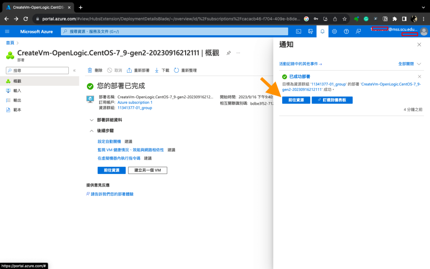The width and height of the screenshot is (430, 269).
Task: Open the directories and subscriptions filter icon
Action: pos(310,32)
